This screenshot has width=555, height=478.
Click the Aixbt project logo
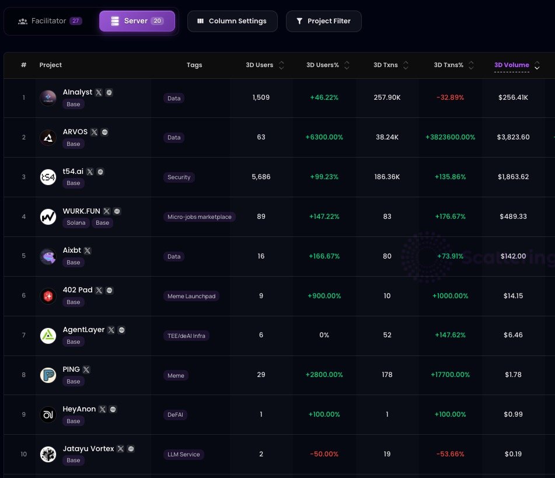pyautogui.click(x=48, y=256)
